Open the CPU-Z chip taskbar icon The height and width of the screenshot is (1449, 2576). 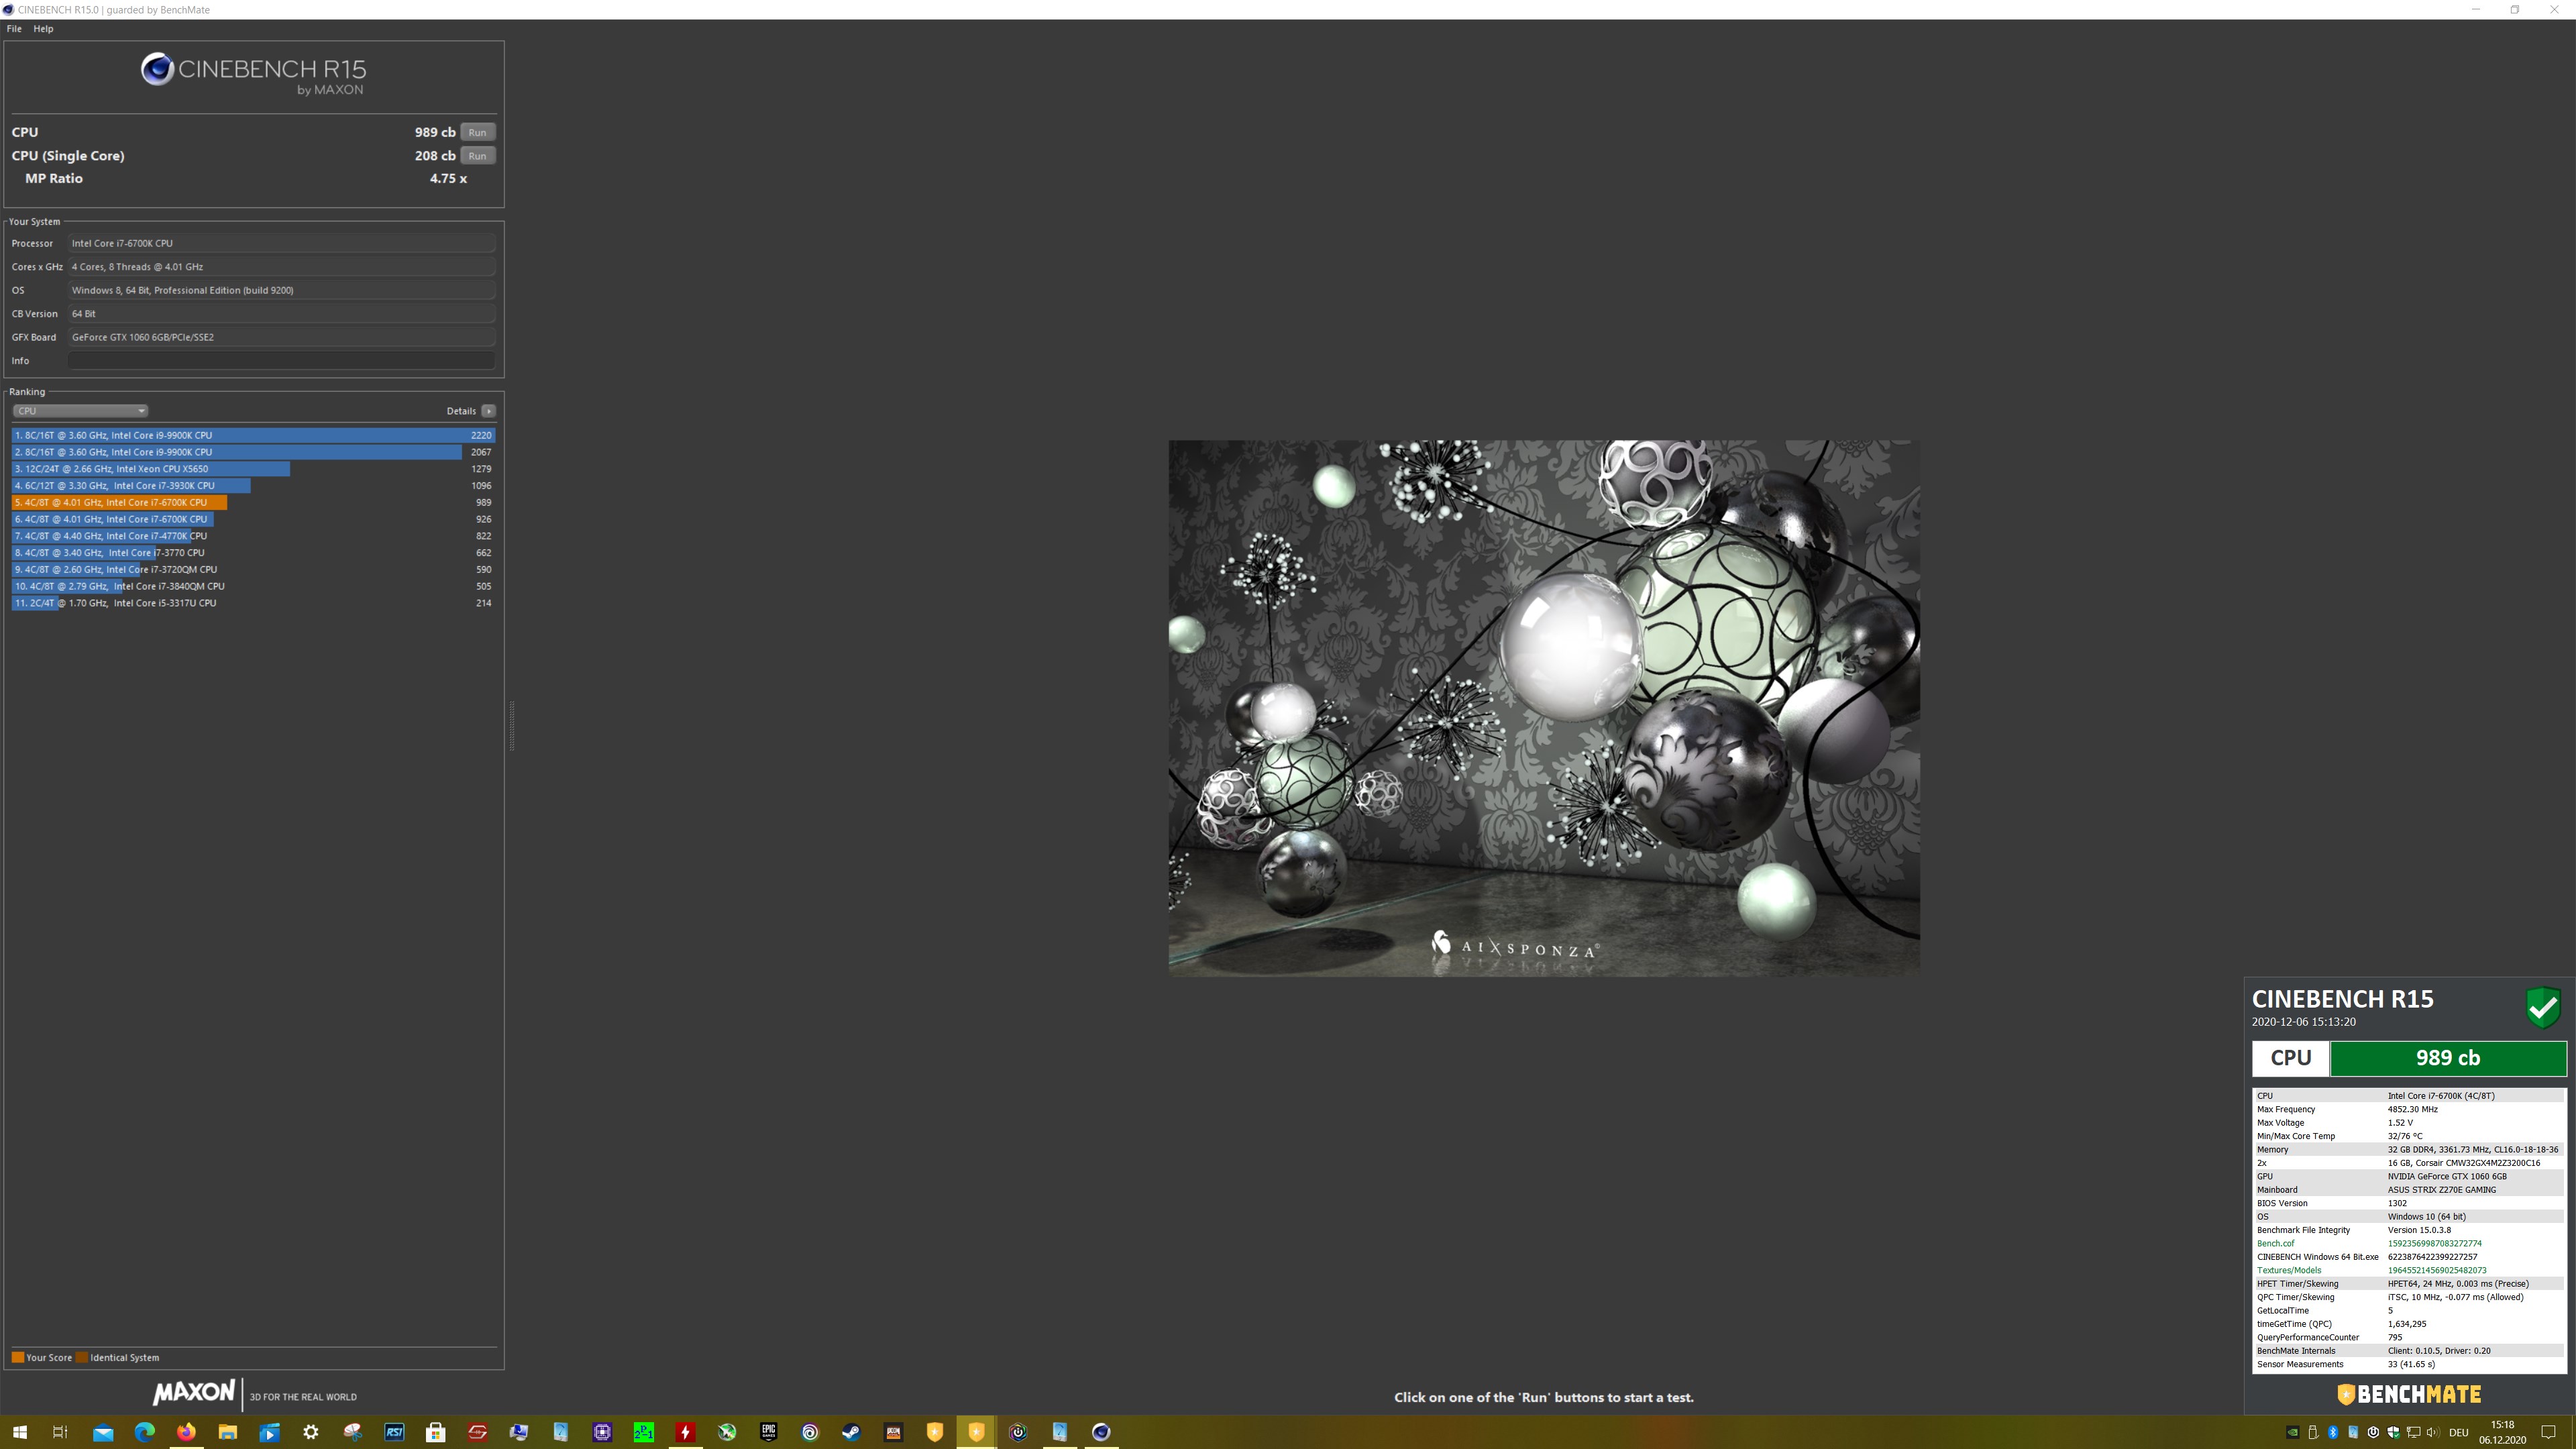click(x=602, y=1432)
